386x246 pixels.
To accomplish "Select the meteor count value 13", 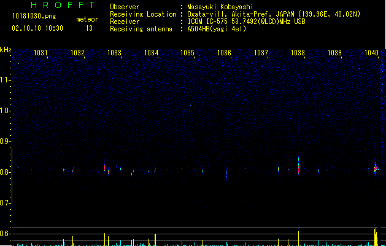I will click(89, 28).
